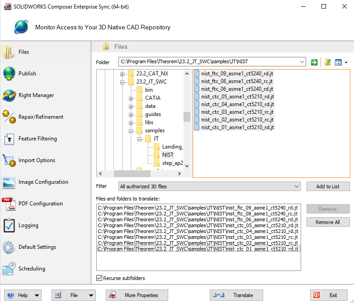Switch to Right Manager section
The width and height of the screenshot is (354, 303).
pyautogui.click(x=36, y=95)
